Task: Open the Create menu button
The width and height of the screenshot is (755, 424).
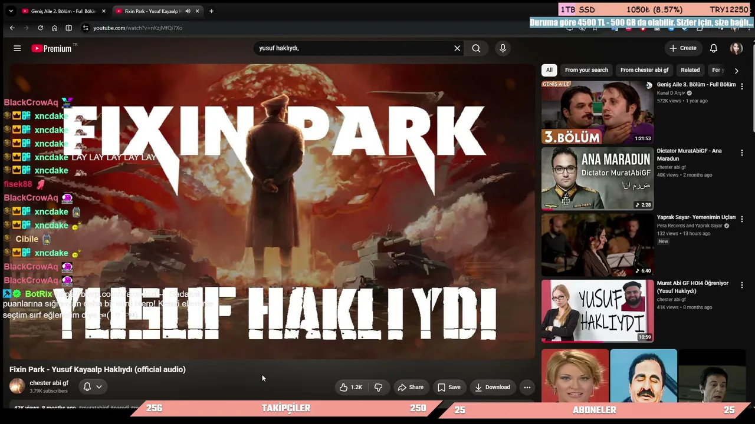Action: point(683,48)
